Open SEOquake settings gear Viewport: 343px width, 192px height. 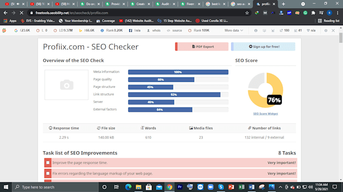[x=326, y=31]
